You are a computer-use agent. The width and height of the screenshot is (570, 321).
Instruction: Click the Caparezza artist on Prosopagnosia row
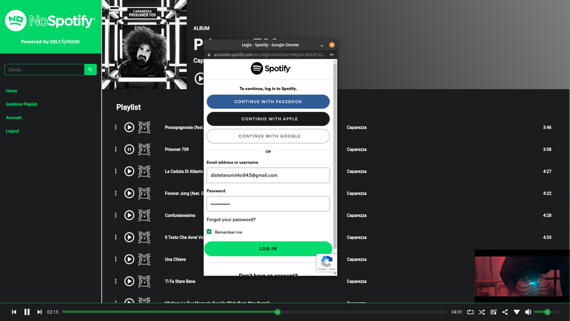[357, 128]
